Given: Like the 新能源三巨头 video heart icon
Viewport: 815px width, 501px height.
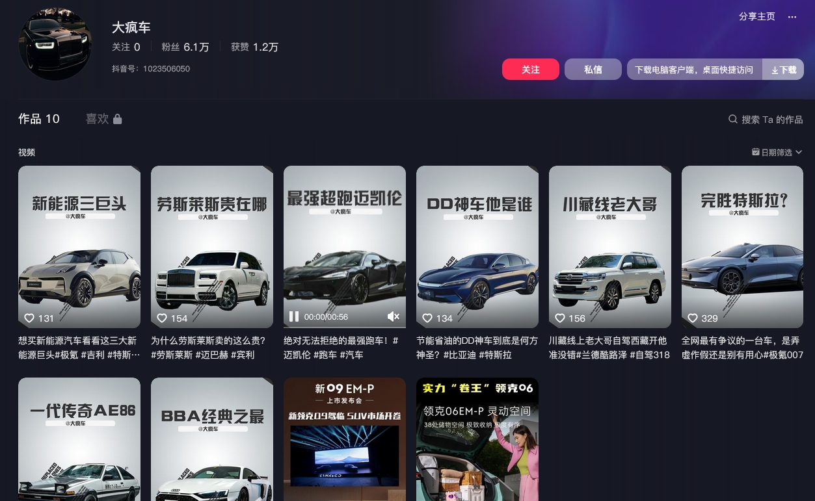Looking at the screenshot, I should (29, 318).
